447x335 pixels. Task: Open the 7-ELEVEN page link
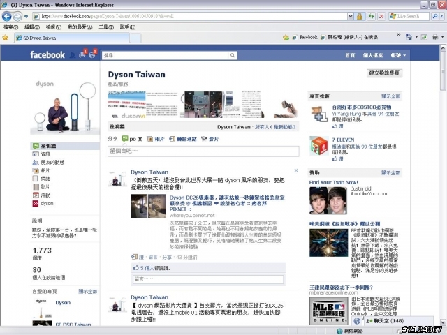click(x=343, y=140)
